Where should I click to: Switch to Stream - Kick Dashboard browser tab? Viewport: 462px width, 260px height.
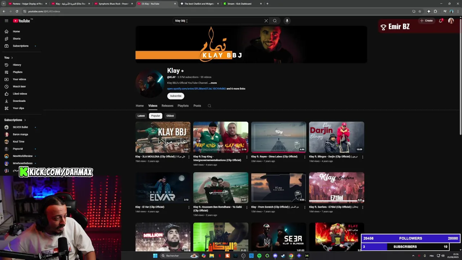click(x=242, y=4)
